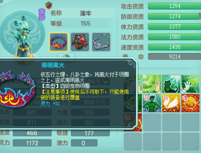
Task: Click the 攻击资质 bar showing 1294
Action: coord(174,6)
